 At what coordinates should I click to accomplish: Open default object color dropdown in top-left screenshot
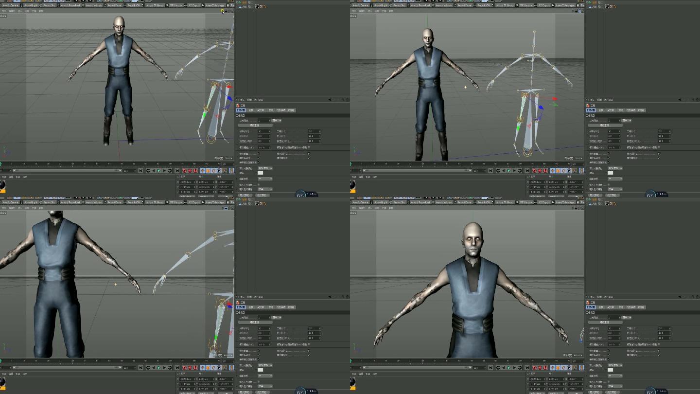click(265, 168)
